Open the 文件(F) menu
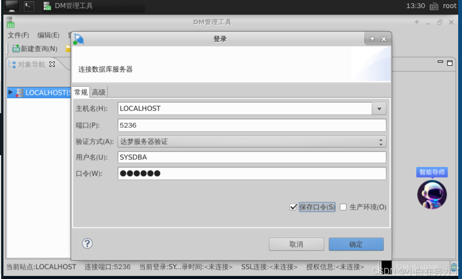 (18, 35)
